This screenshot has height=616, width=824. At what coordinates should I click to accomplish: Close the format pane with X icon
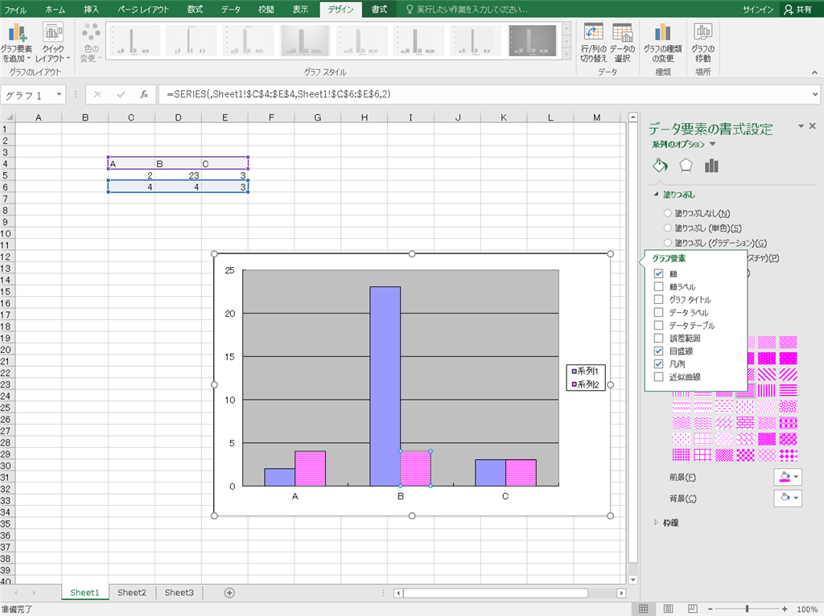813,126
